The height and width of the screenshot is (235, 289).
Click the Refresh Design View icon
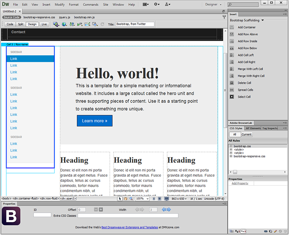(x=102, y=24)
